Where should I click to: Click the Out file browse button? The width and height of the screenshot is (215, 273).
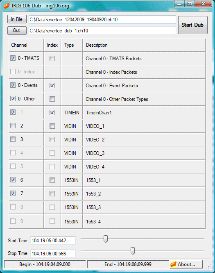pyautogui.click(x=17, y=30)
